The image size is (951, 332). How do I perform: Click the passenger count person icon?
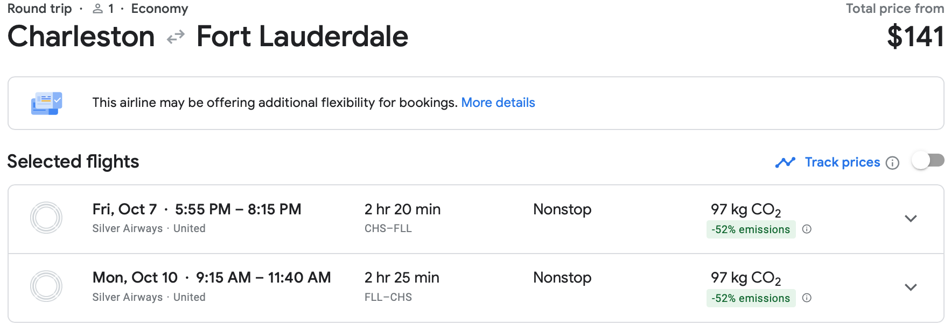(x=97, y=9)
